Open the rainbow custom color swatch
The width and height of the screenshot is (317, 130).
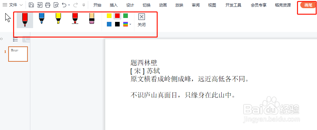[126, 24]
